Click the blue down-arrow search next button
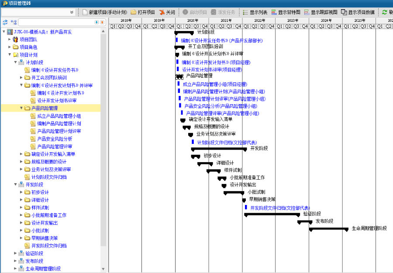393x273 pixels. click(97, 22)
